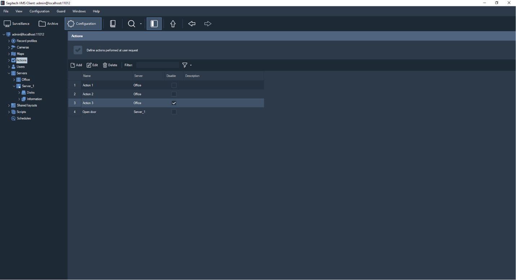Open the Guard menu
This screenshot has width=516, height=280.
click(x=61, y=12)
